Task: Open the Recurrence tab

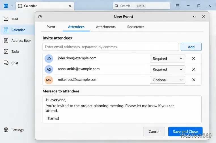Action: [x=136, y=27]
